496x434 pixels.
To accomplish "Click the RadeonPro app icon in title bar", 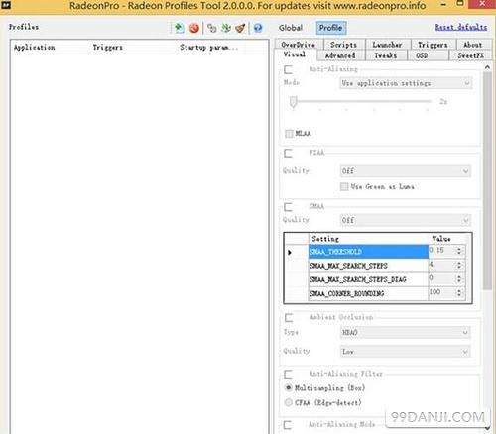I will (7, 5).
